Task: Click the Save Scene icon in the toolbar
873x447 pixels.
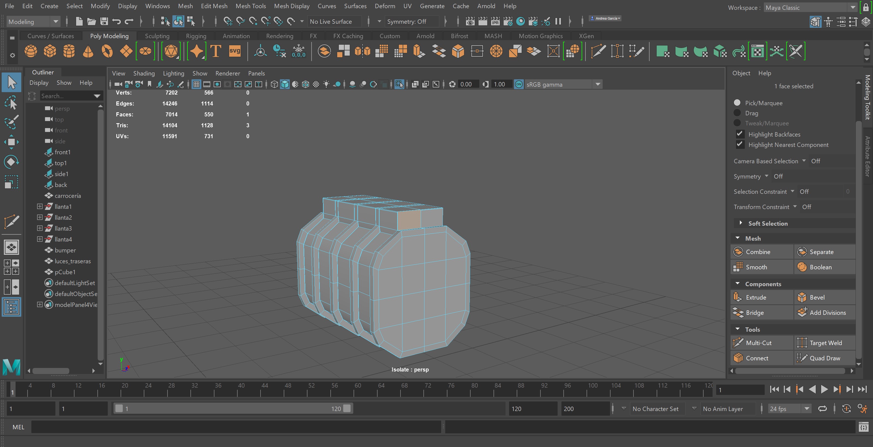Action: point(104,21)
